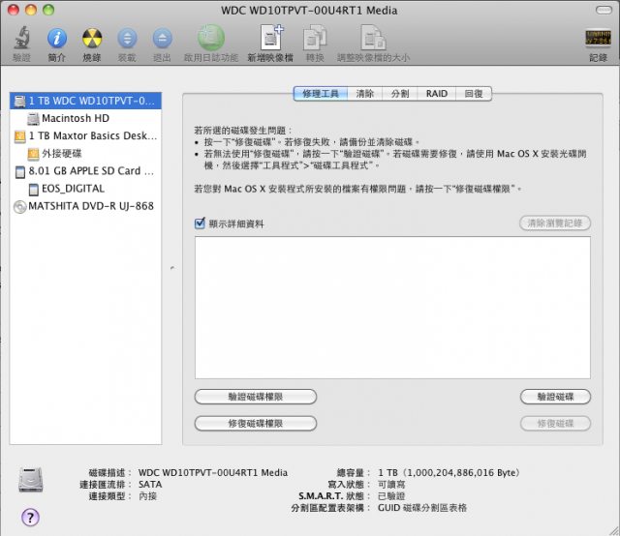Click the New Image (新增映像檔) icon
Screen dimensions: 620x536
[270, 38]
